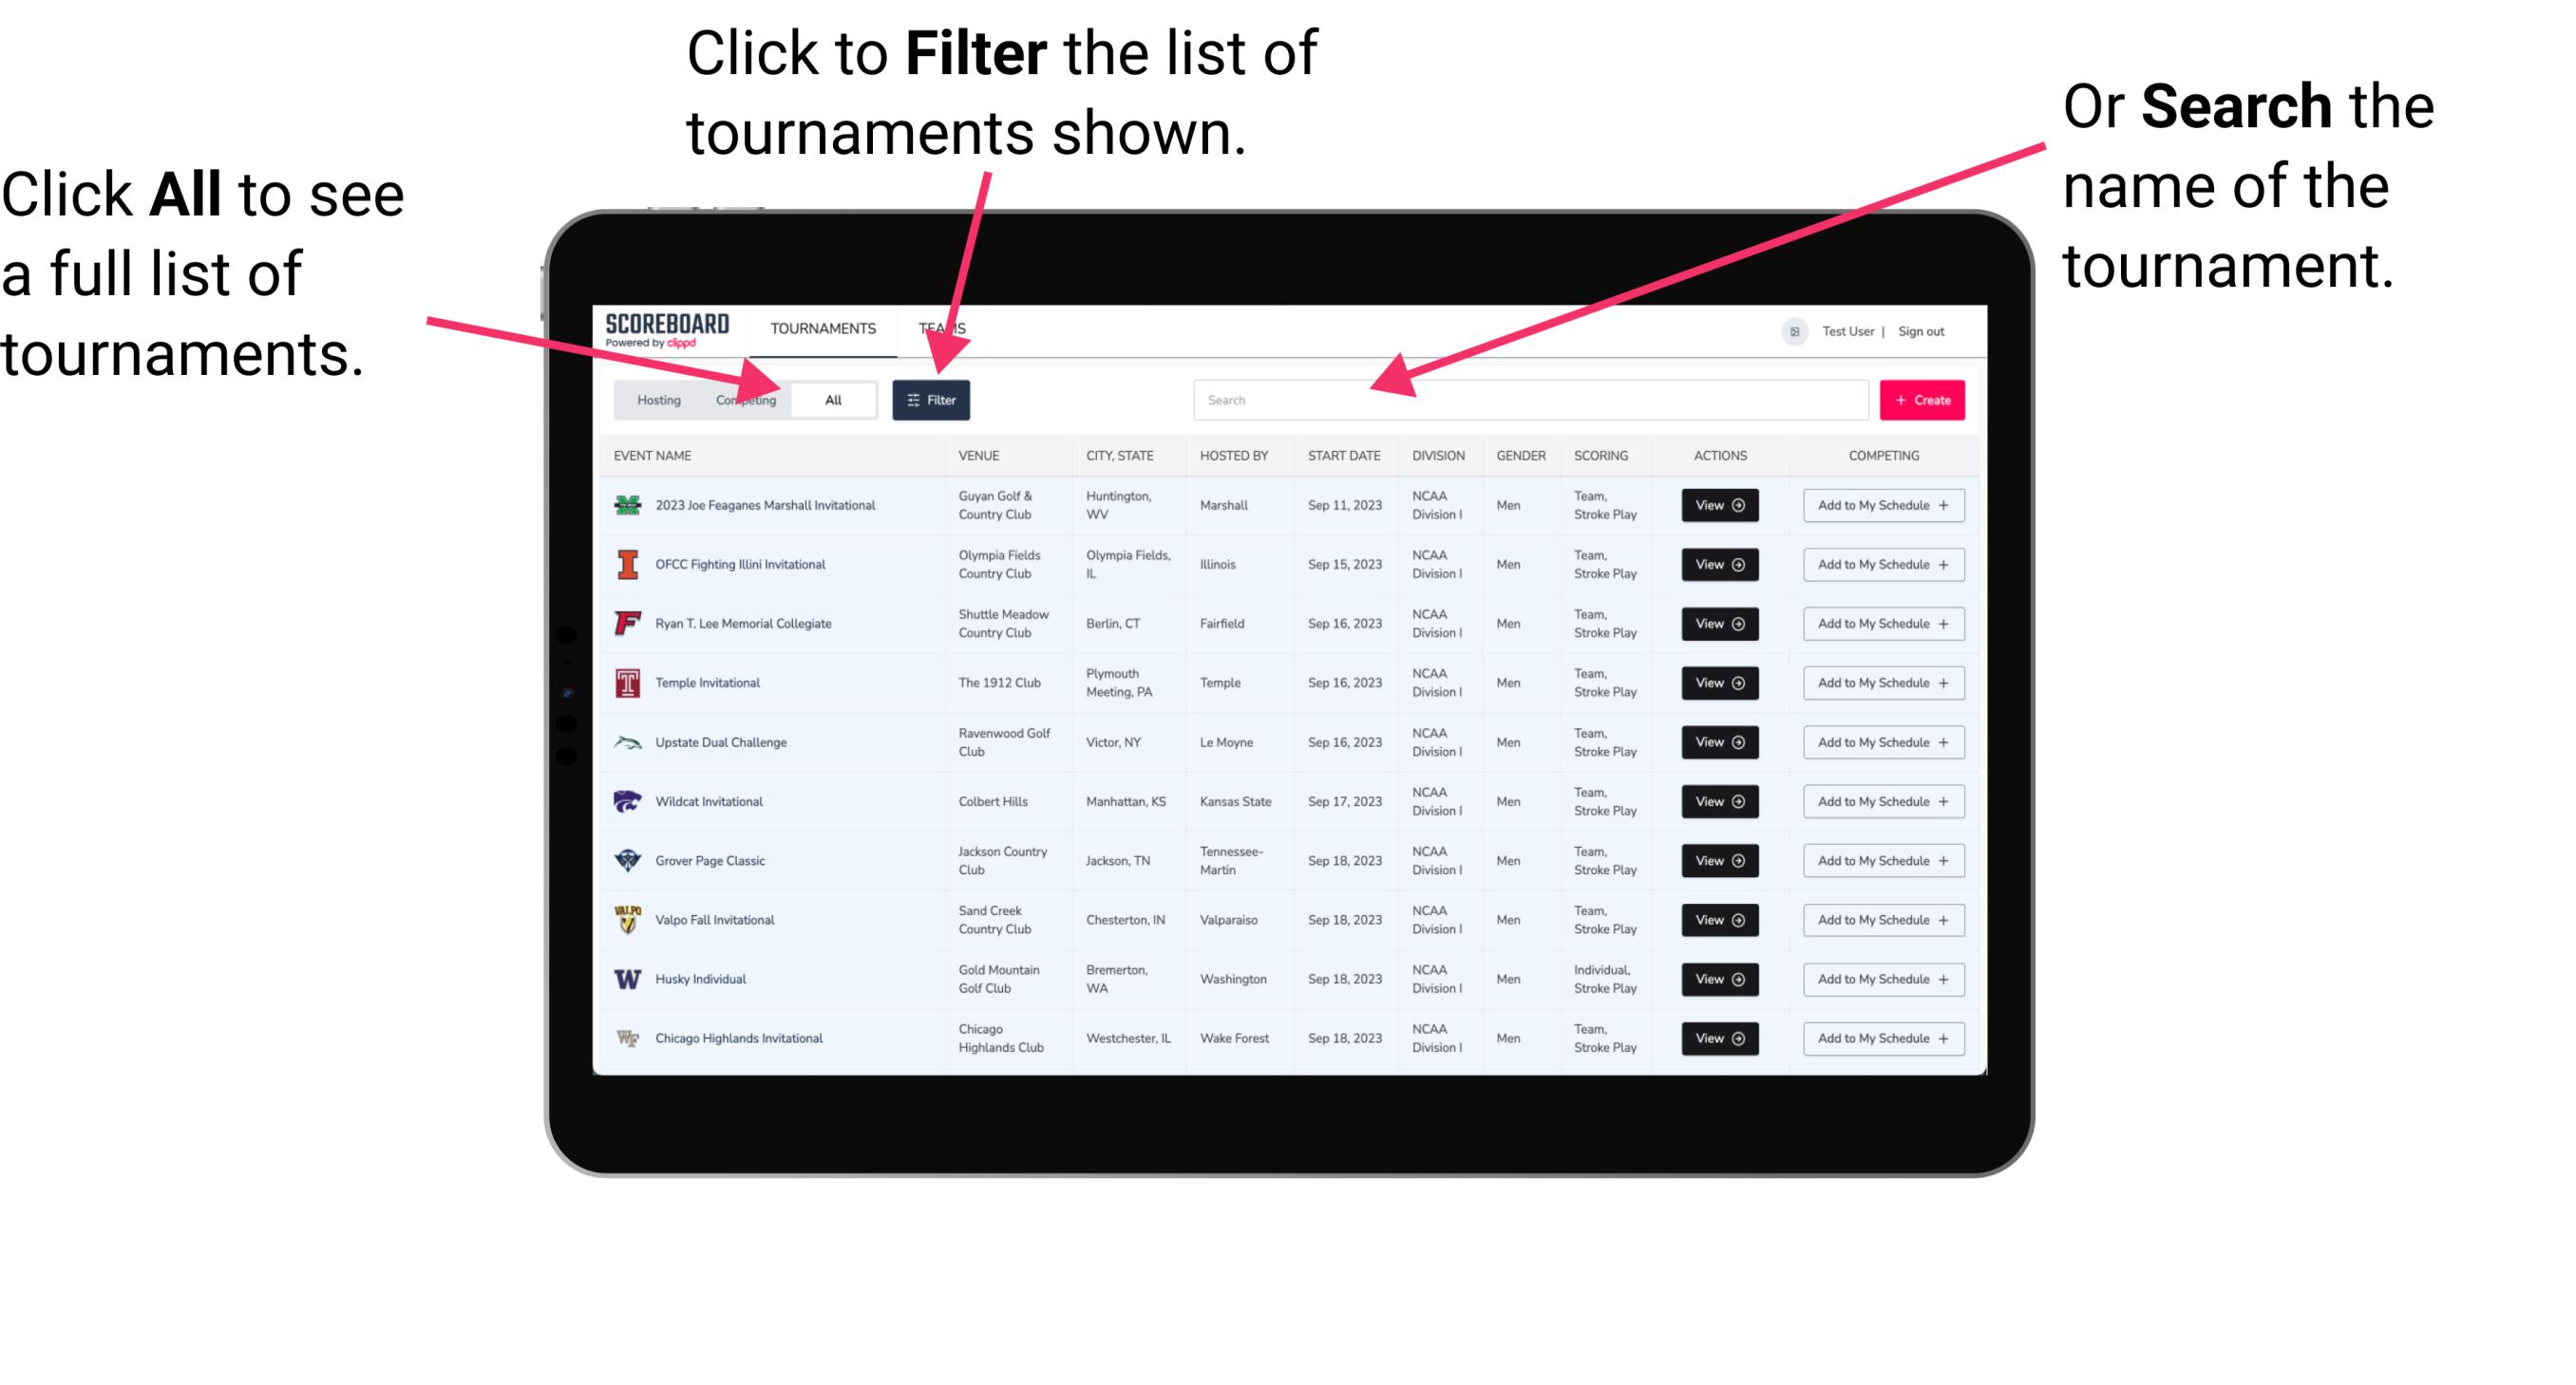This screenshot has height=1385, width=2576.
Task: Click the Illinois Fighting Illini team icon
Action: coord(626,565)
